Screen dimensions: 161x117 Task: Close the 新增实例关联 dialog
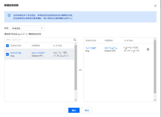(155, 6)
